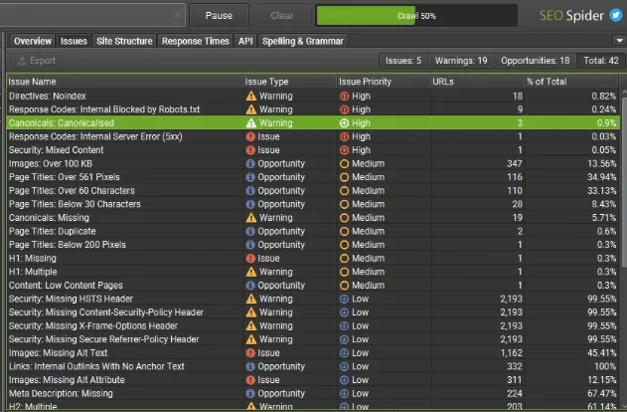Switch to the Overview tab
Image resolution: width=627 pixels, height=412 pixels.
pos(33,41)
